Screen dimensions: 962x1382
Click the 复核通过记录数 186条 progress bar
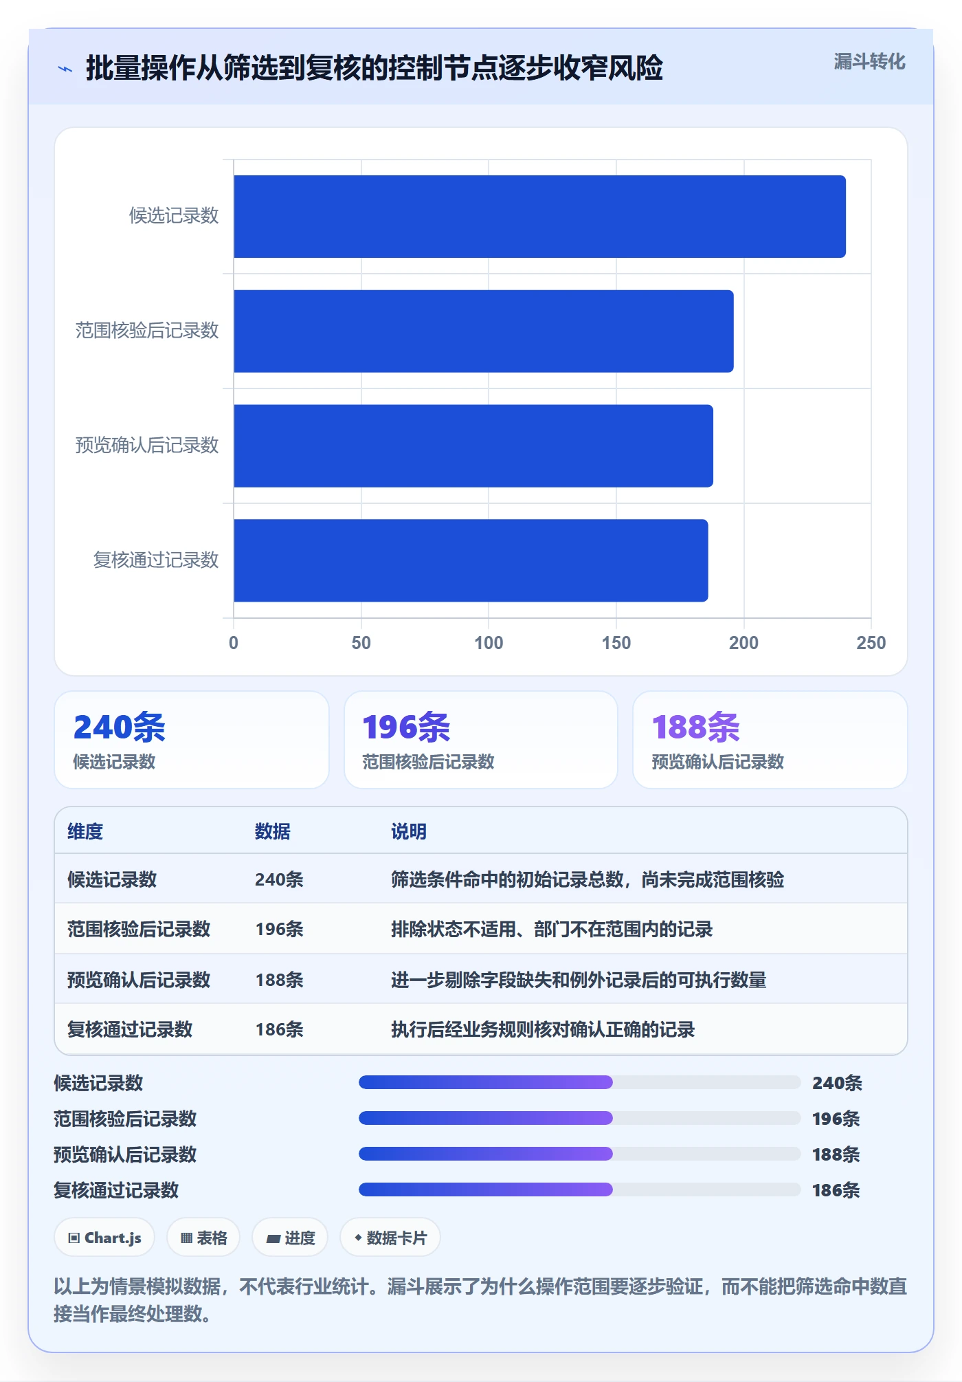click(x=579, y=1189)
